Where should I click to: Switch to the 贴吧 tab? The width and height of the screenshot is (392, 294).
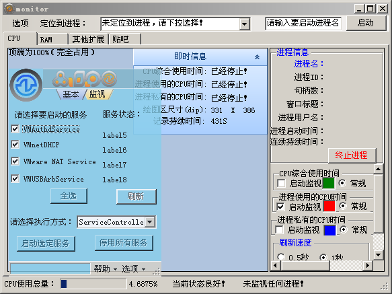click(x=124, y=39)
